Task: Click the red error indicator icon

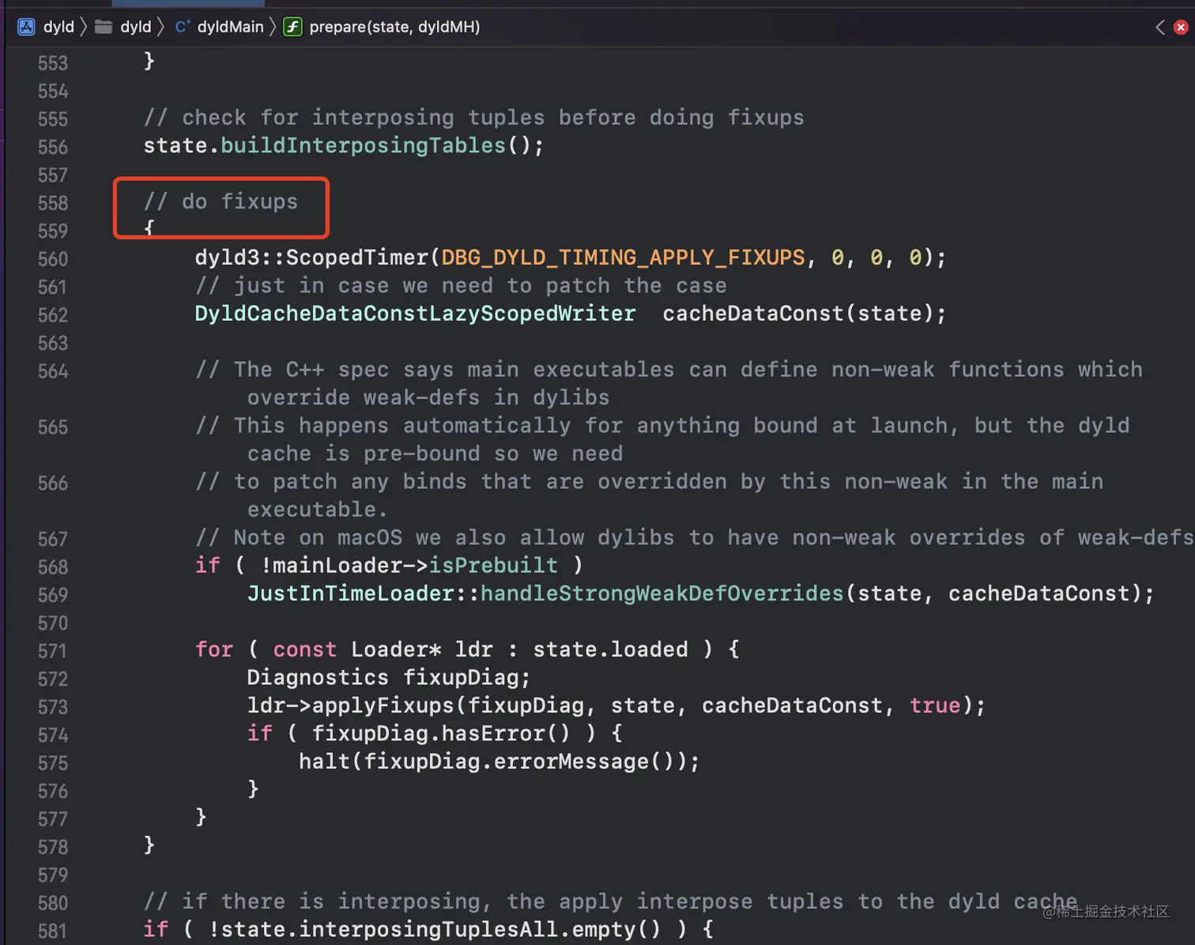Action: click(x=1181, y=27)
